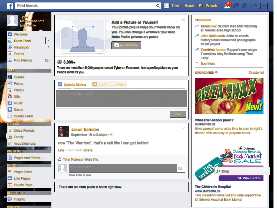Open Saved items from the sidebar
This screenshot has height=208, width=277.
(9, 109)
